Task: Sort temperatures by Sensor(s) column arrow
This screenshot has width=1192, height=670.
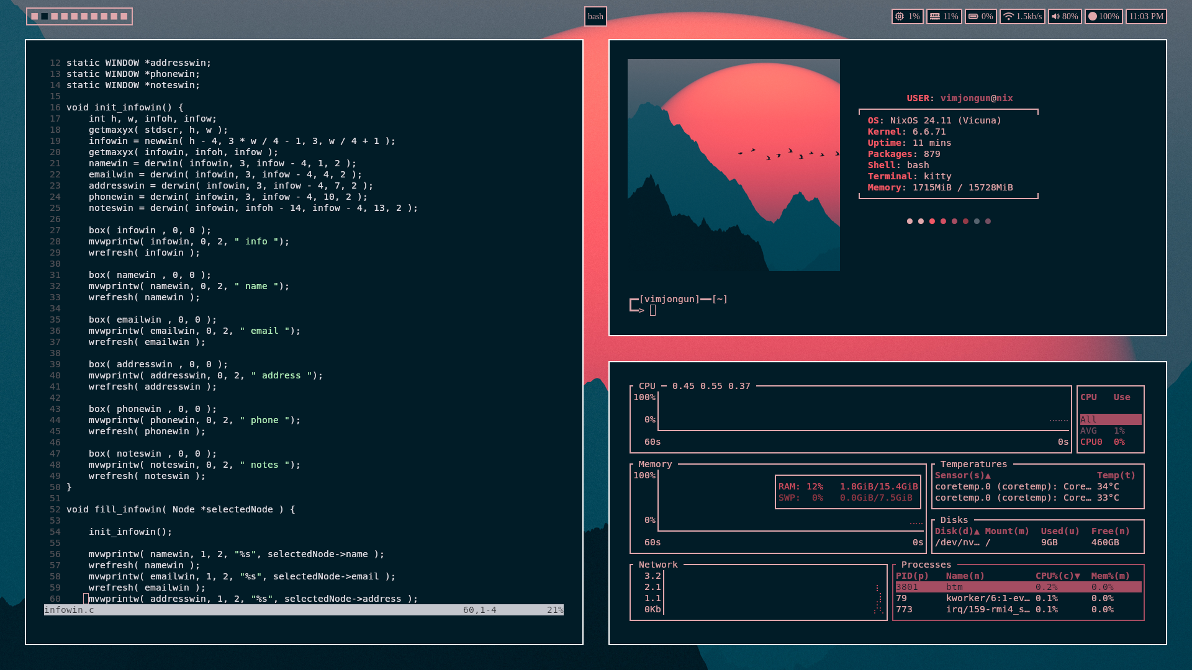Action: point(988,476)
